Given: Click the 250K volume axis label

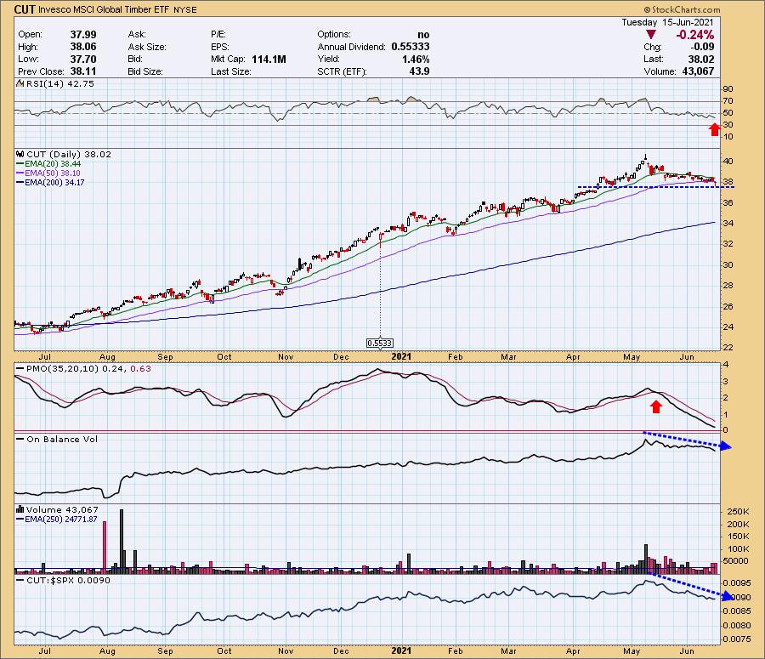Looking at the screenshot, I should click(738, 512).
